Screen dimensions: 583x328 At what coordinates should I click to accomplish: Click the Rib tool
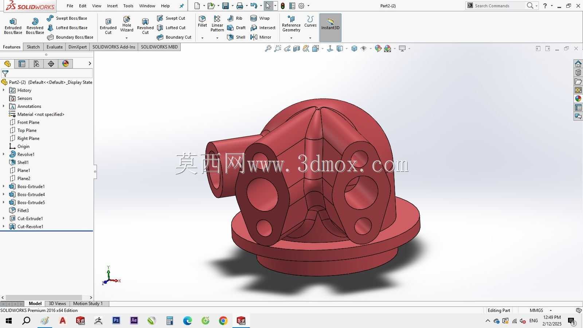(x=235, y=18)
